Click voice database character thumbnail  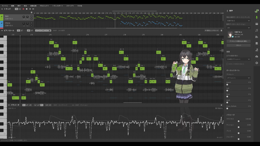pyautogui.click(x=230, y=34)
